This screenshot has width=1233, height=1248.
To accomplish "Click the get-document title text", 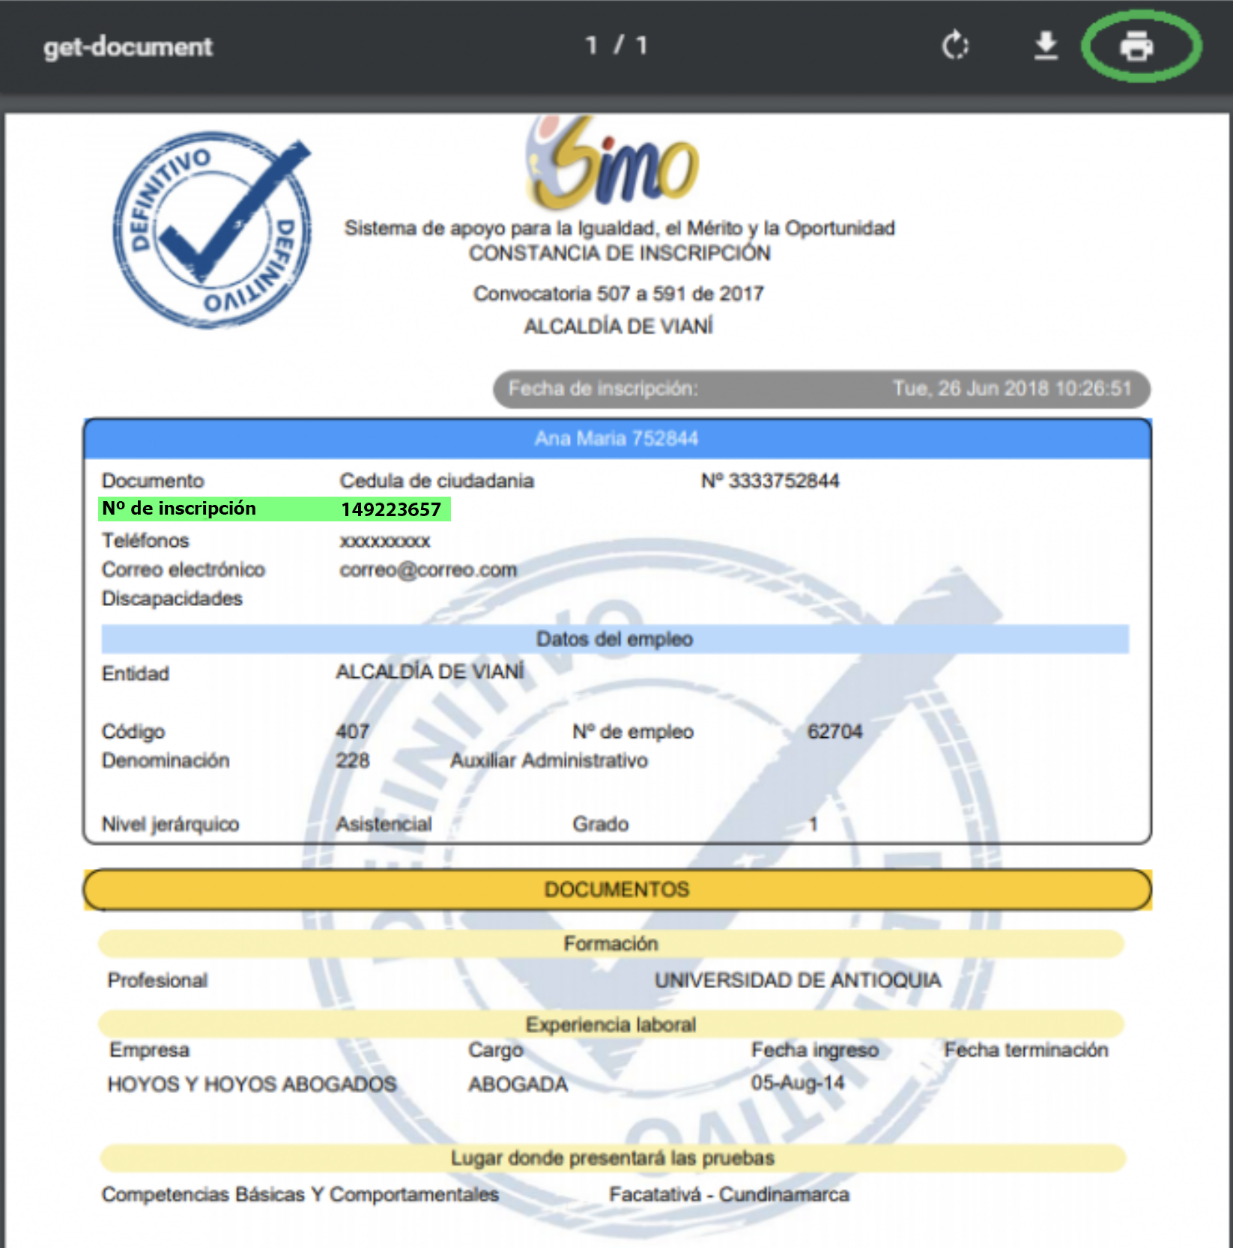I will pos(128,46).
